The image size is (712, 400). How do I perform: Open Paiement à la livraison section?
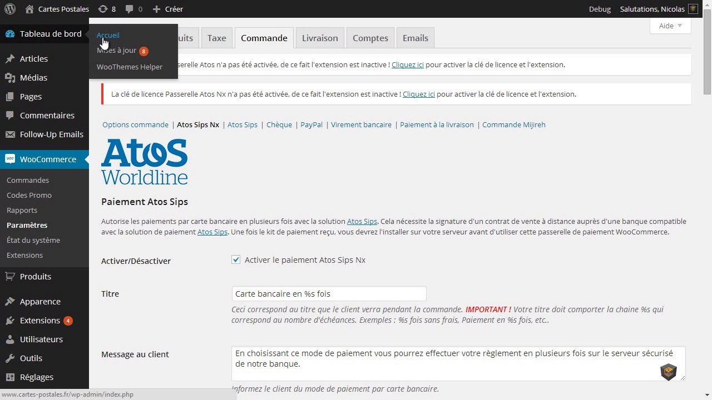tap(437, 124)
